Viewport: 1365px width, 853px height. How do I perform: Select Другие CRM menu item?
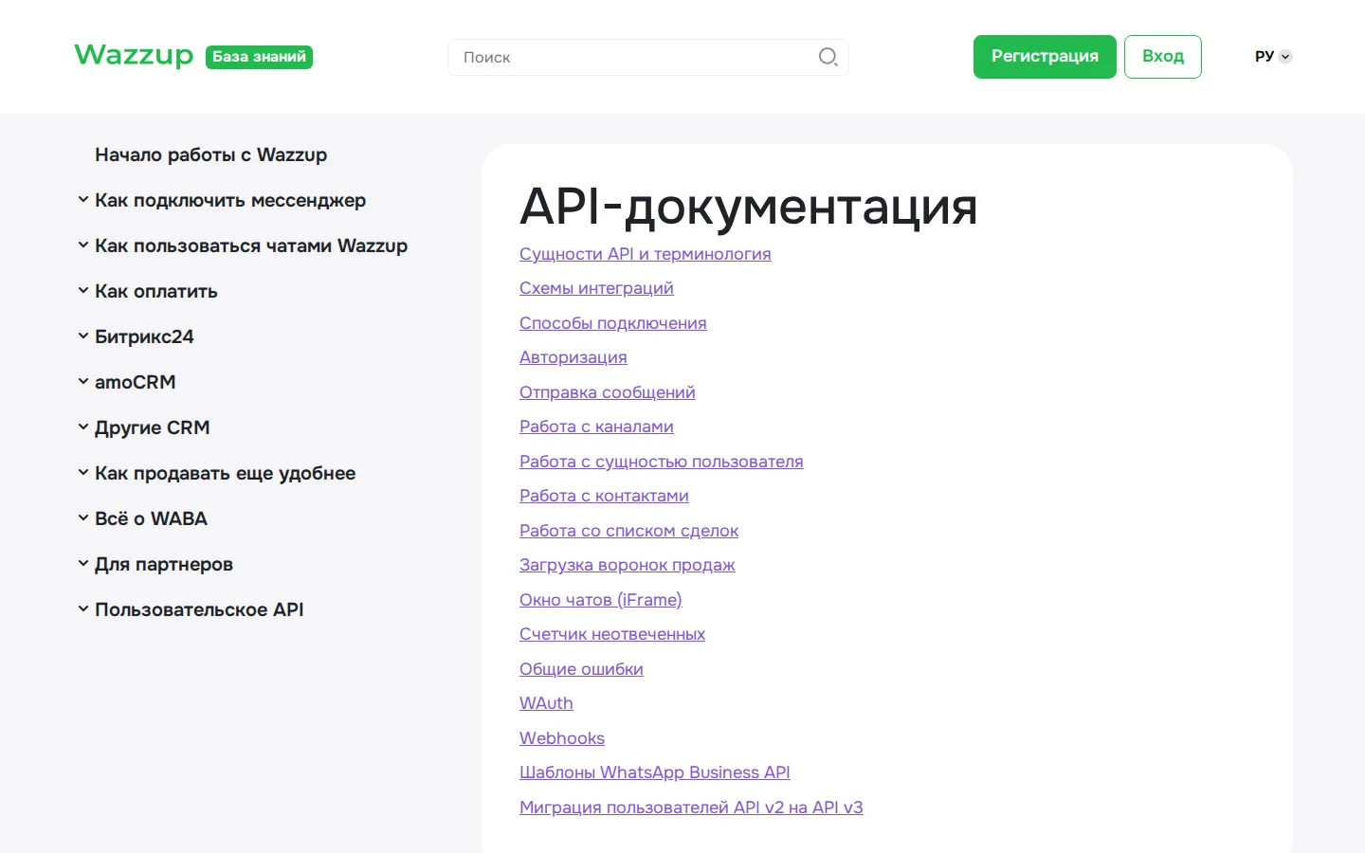(x=153, y=427)
